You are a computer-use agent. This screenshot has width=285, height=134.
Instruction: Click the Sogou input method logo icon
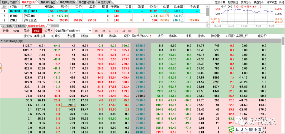(231, 129)
